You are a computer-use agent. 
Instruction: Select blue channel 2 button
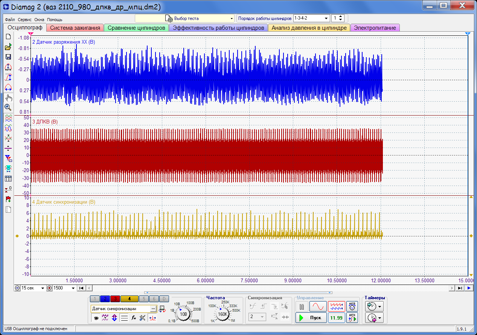pos(105,299)
